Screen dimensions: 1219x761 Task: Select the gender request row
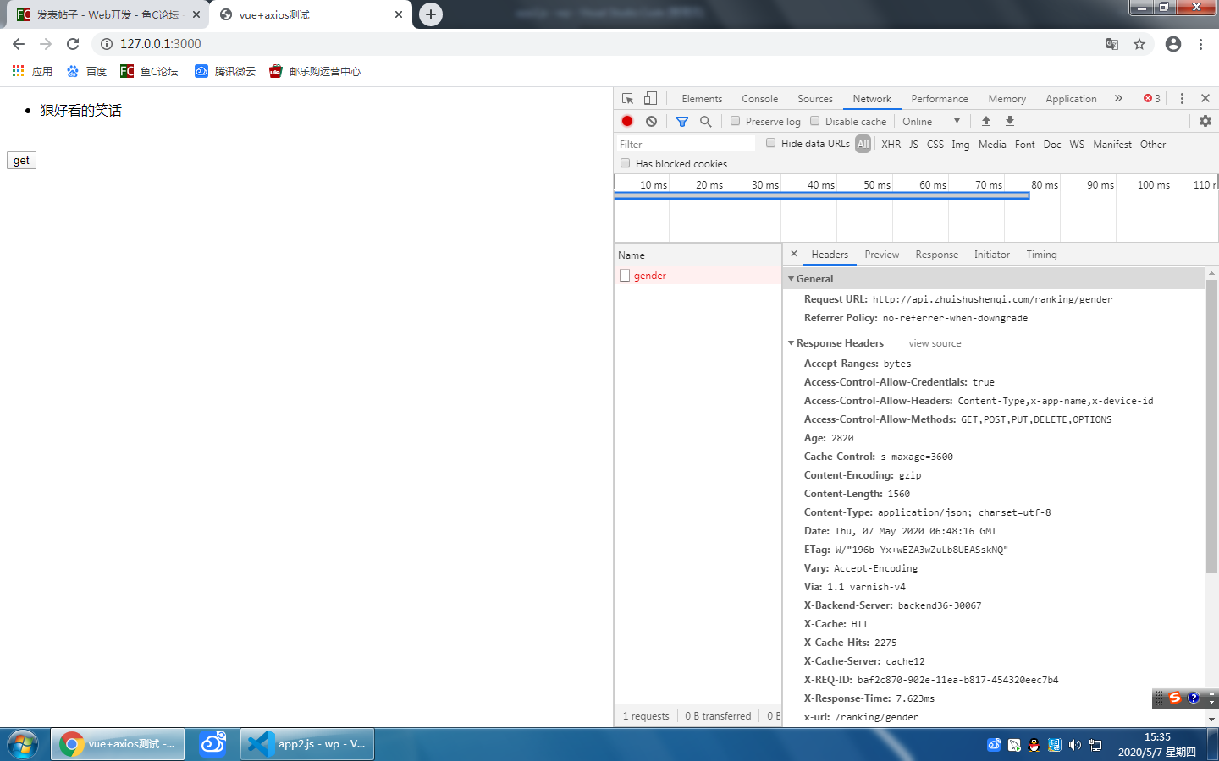pos(698,275)
